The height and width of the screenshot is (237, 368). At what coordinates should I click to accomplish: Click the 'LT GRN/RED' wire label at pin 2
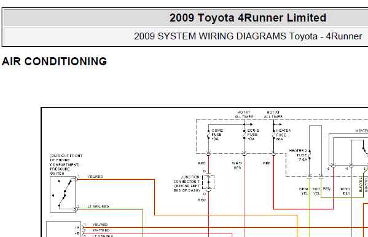(98, 206)
